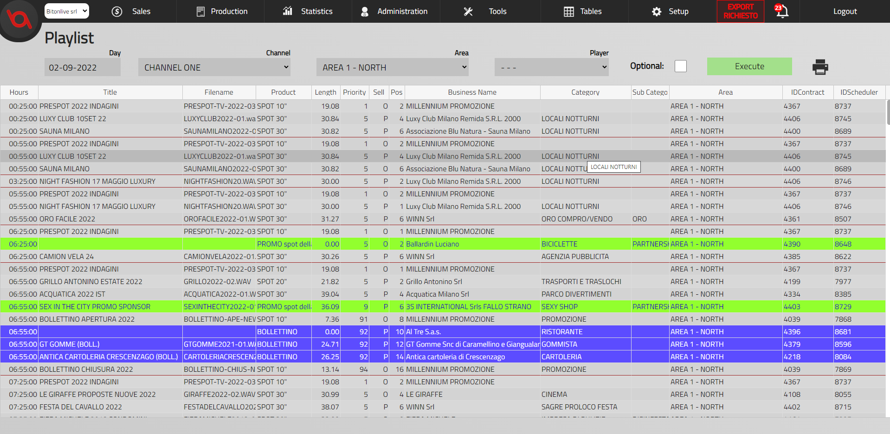The height and width of the screenshot is (434, 890).
Task: Click the red application logo
Action: 19,19
